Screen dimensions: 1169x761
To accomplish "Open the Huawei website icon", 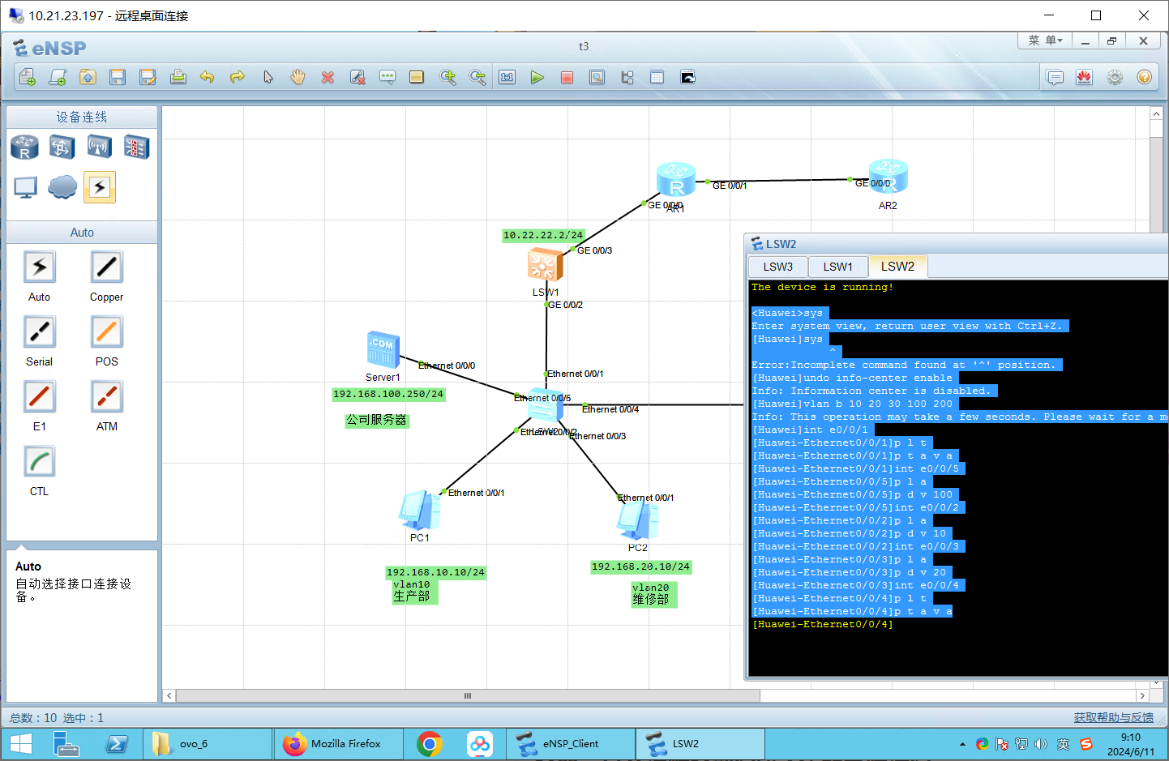I will [x=1085, y=77].
